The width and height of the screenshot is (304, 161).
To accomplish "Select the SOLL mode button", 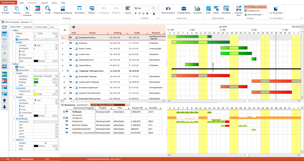I will coord(5,35).
